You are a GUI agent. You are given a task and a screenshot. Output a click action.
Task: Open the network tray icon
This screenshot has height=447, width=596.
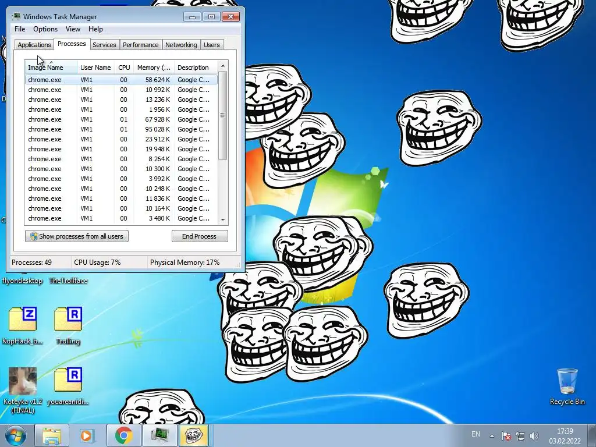tap(520, 436)
